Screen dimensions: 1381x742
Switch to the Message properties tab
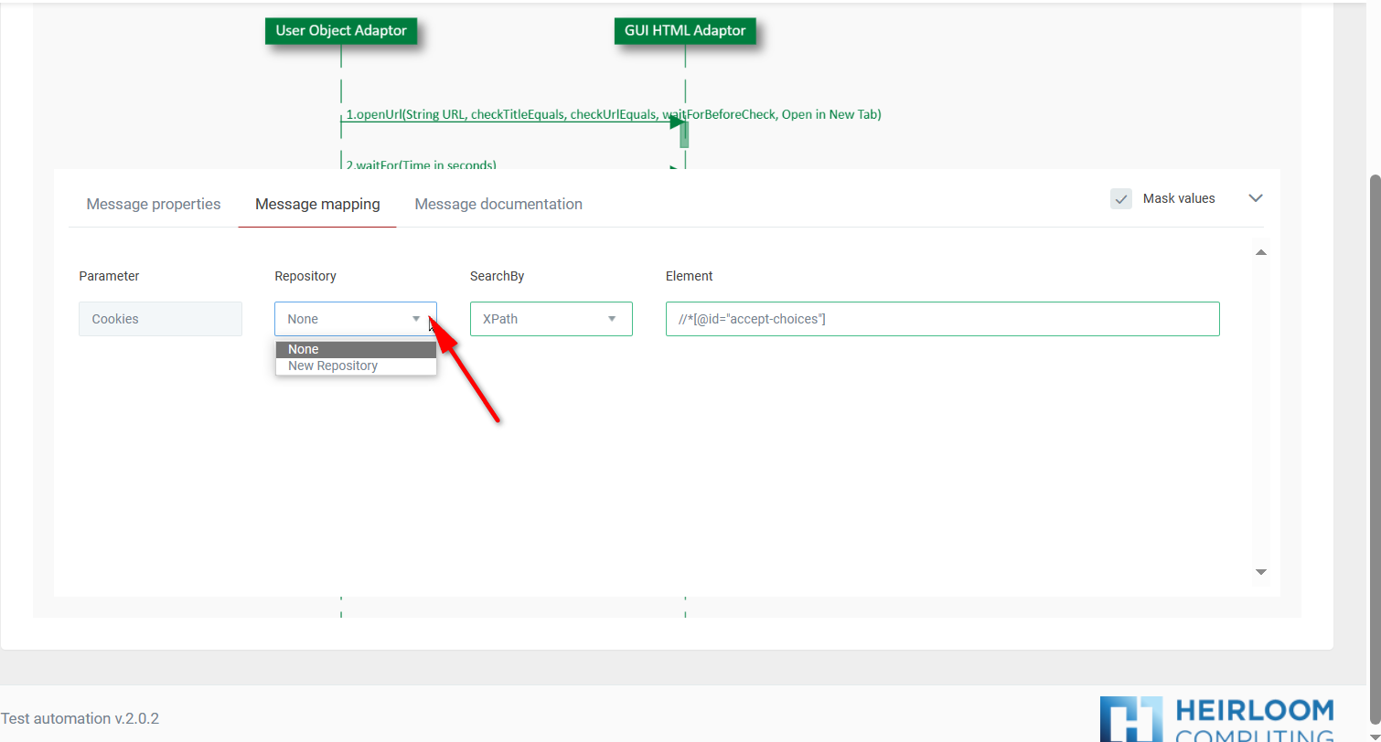[153, 204]
